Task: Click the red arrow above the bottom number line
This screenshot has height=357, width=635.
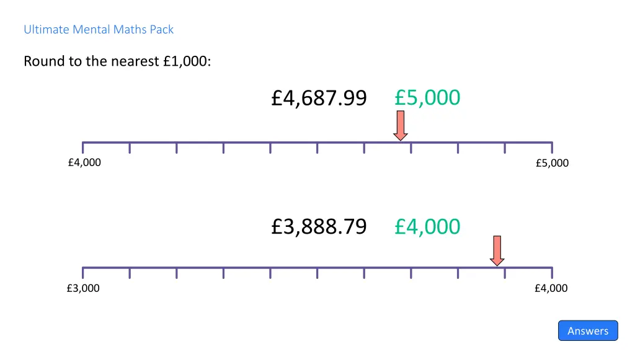Action: pos(497,250)
